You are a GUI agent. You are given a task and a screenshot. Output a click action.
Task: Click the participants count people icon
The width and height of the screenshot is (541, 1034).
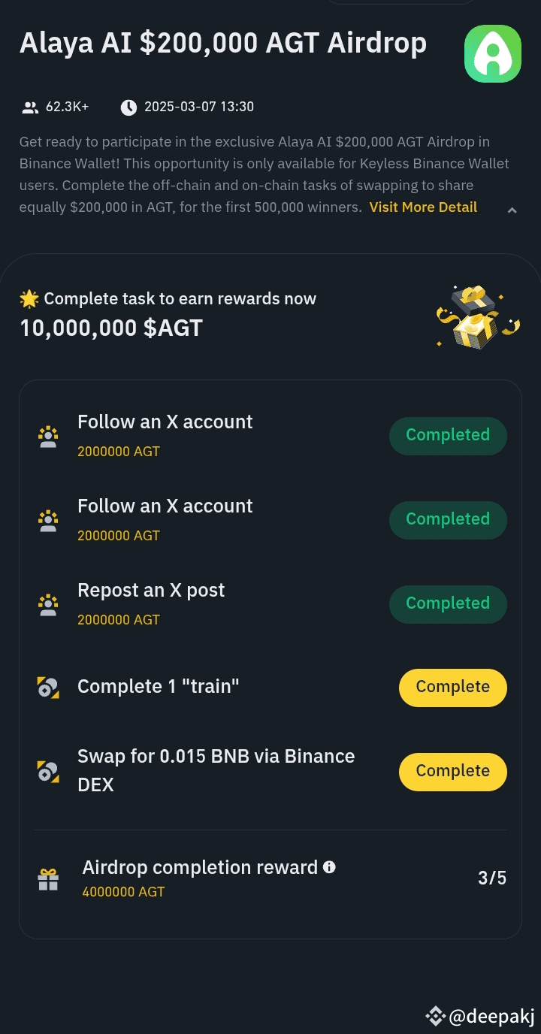pos(30,107)
